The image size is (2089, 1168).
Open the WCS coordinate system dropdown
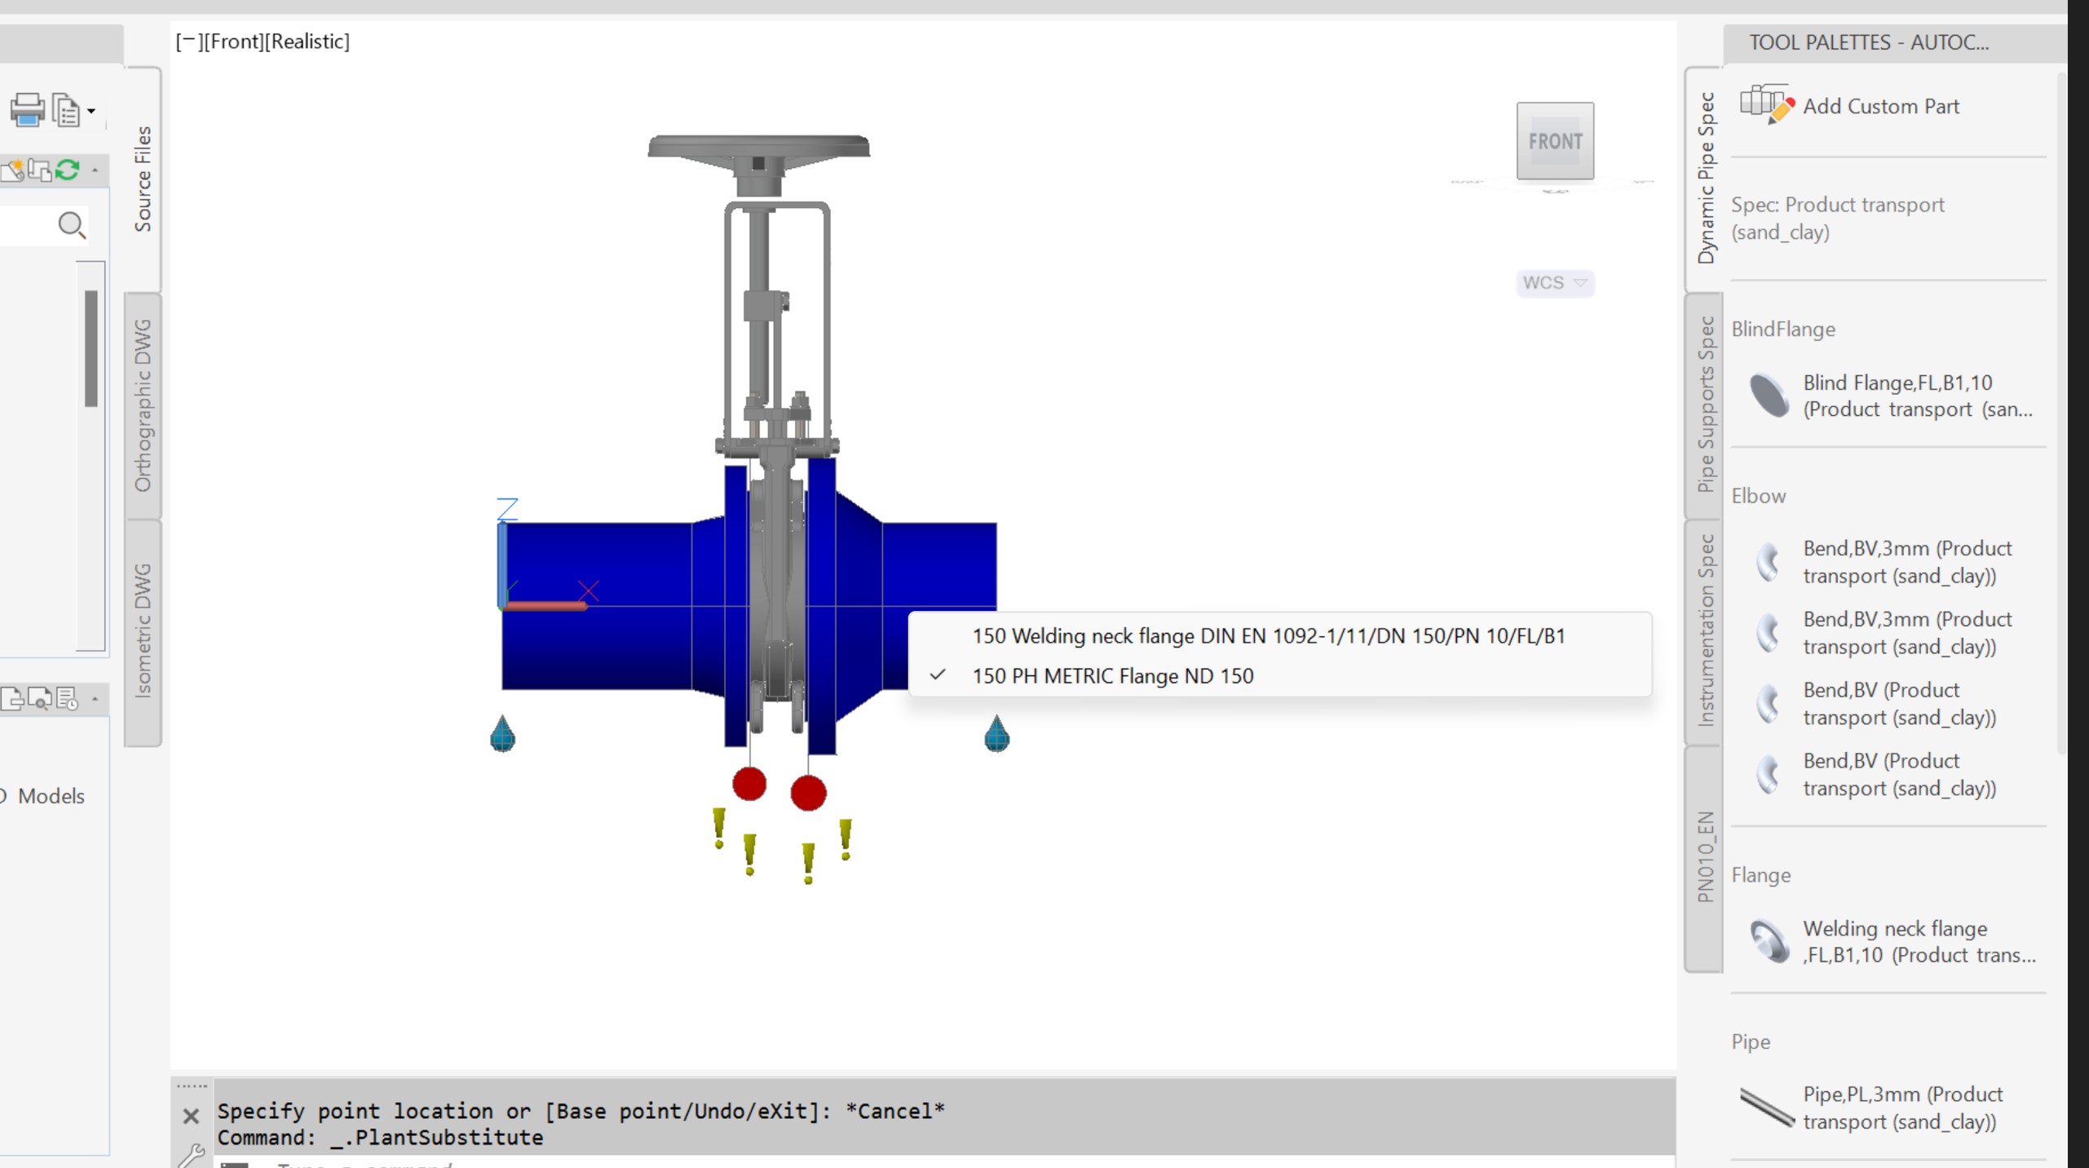click(x=1554, y=283)
